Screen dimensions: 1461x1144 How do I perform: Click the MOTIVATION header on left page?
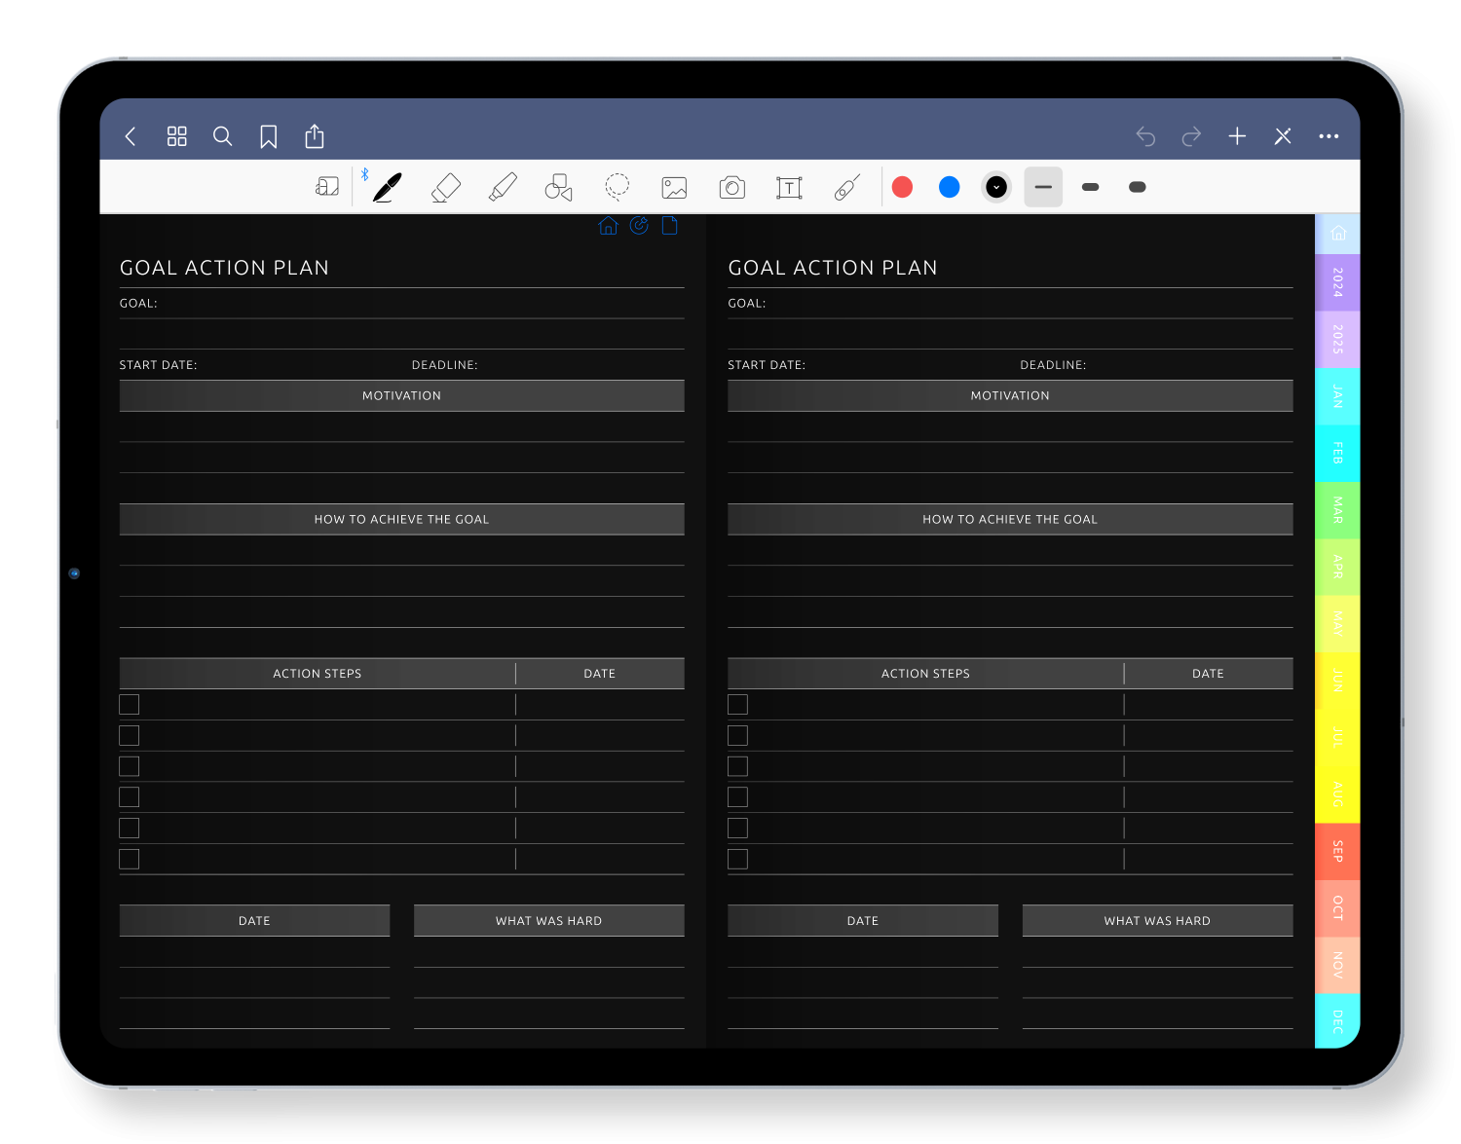pyautogui.click(x=401, y=396)
